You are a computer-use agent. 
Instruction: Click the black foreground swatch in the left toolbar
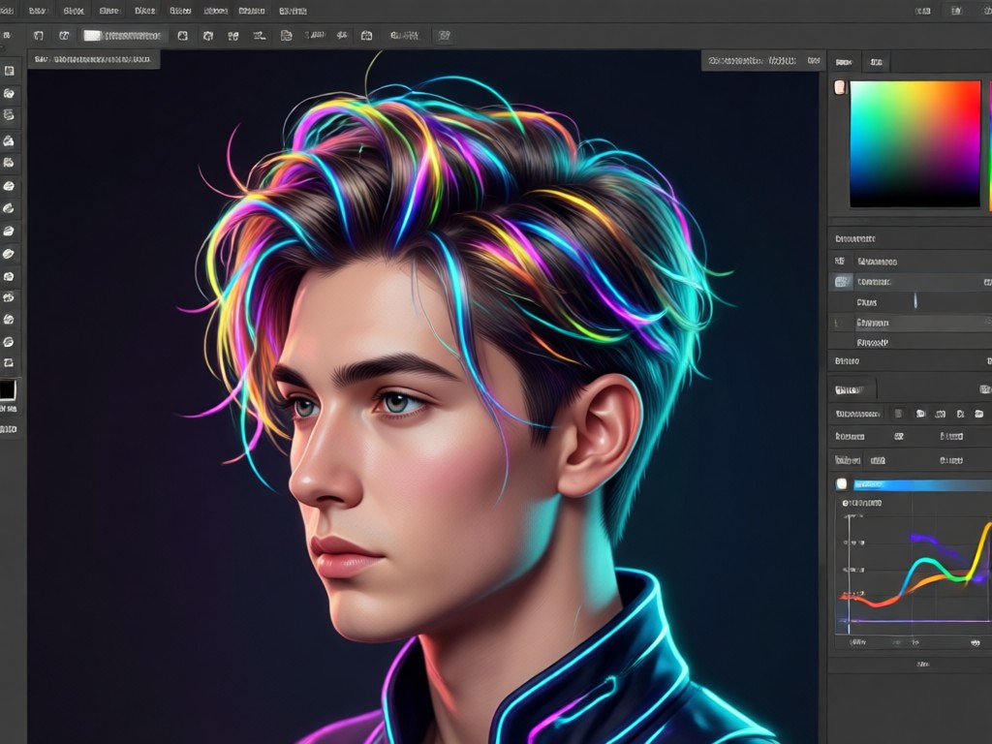[8, 389]
